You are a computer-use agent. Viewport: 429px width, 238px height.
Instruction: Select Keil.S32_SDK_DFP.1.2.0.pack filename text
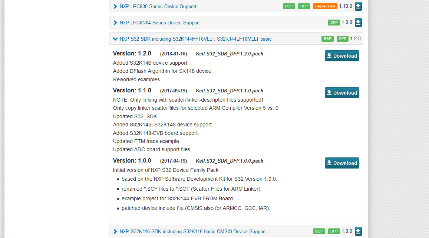(x=230, y=54)
